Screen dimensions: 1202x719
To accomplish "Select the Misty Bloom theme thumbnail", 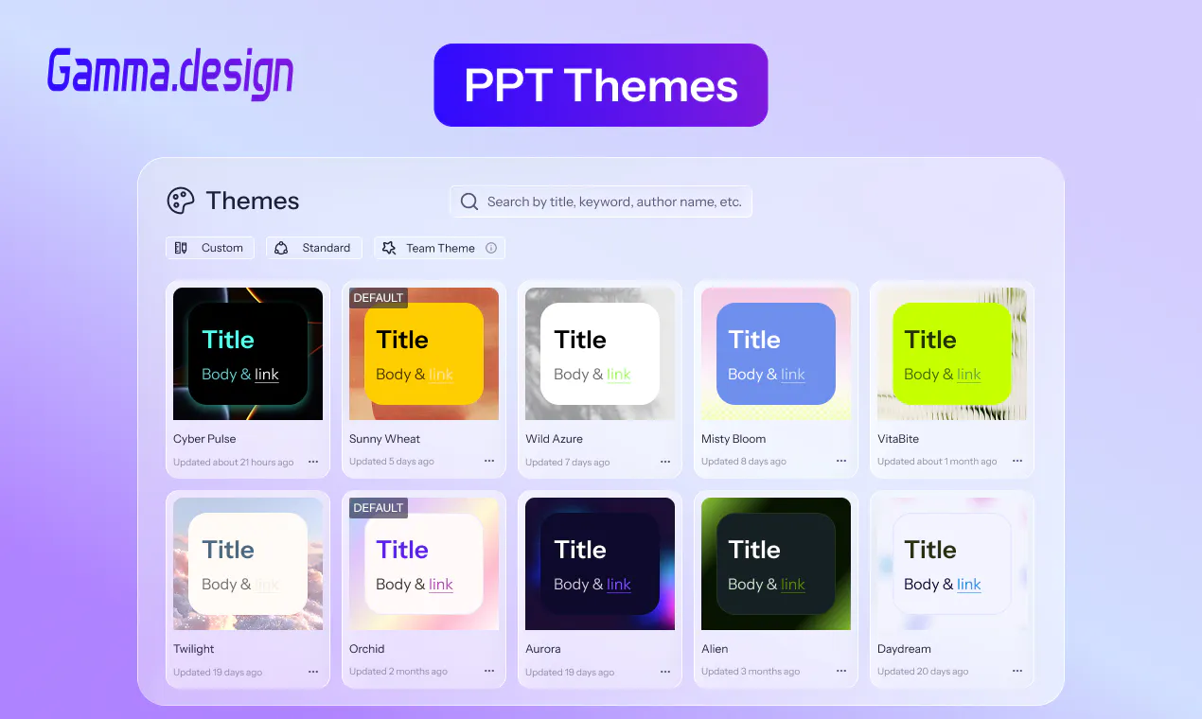I will pyautogui.click(x=776, y=354).
